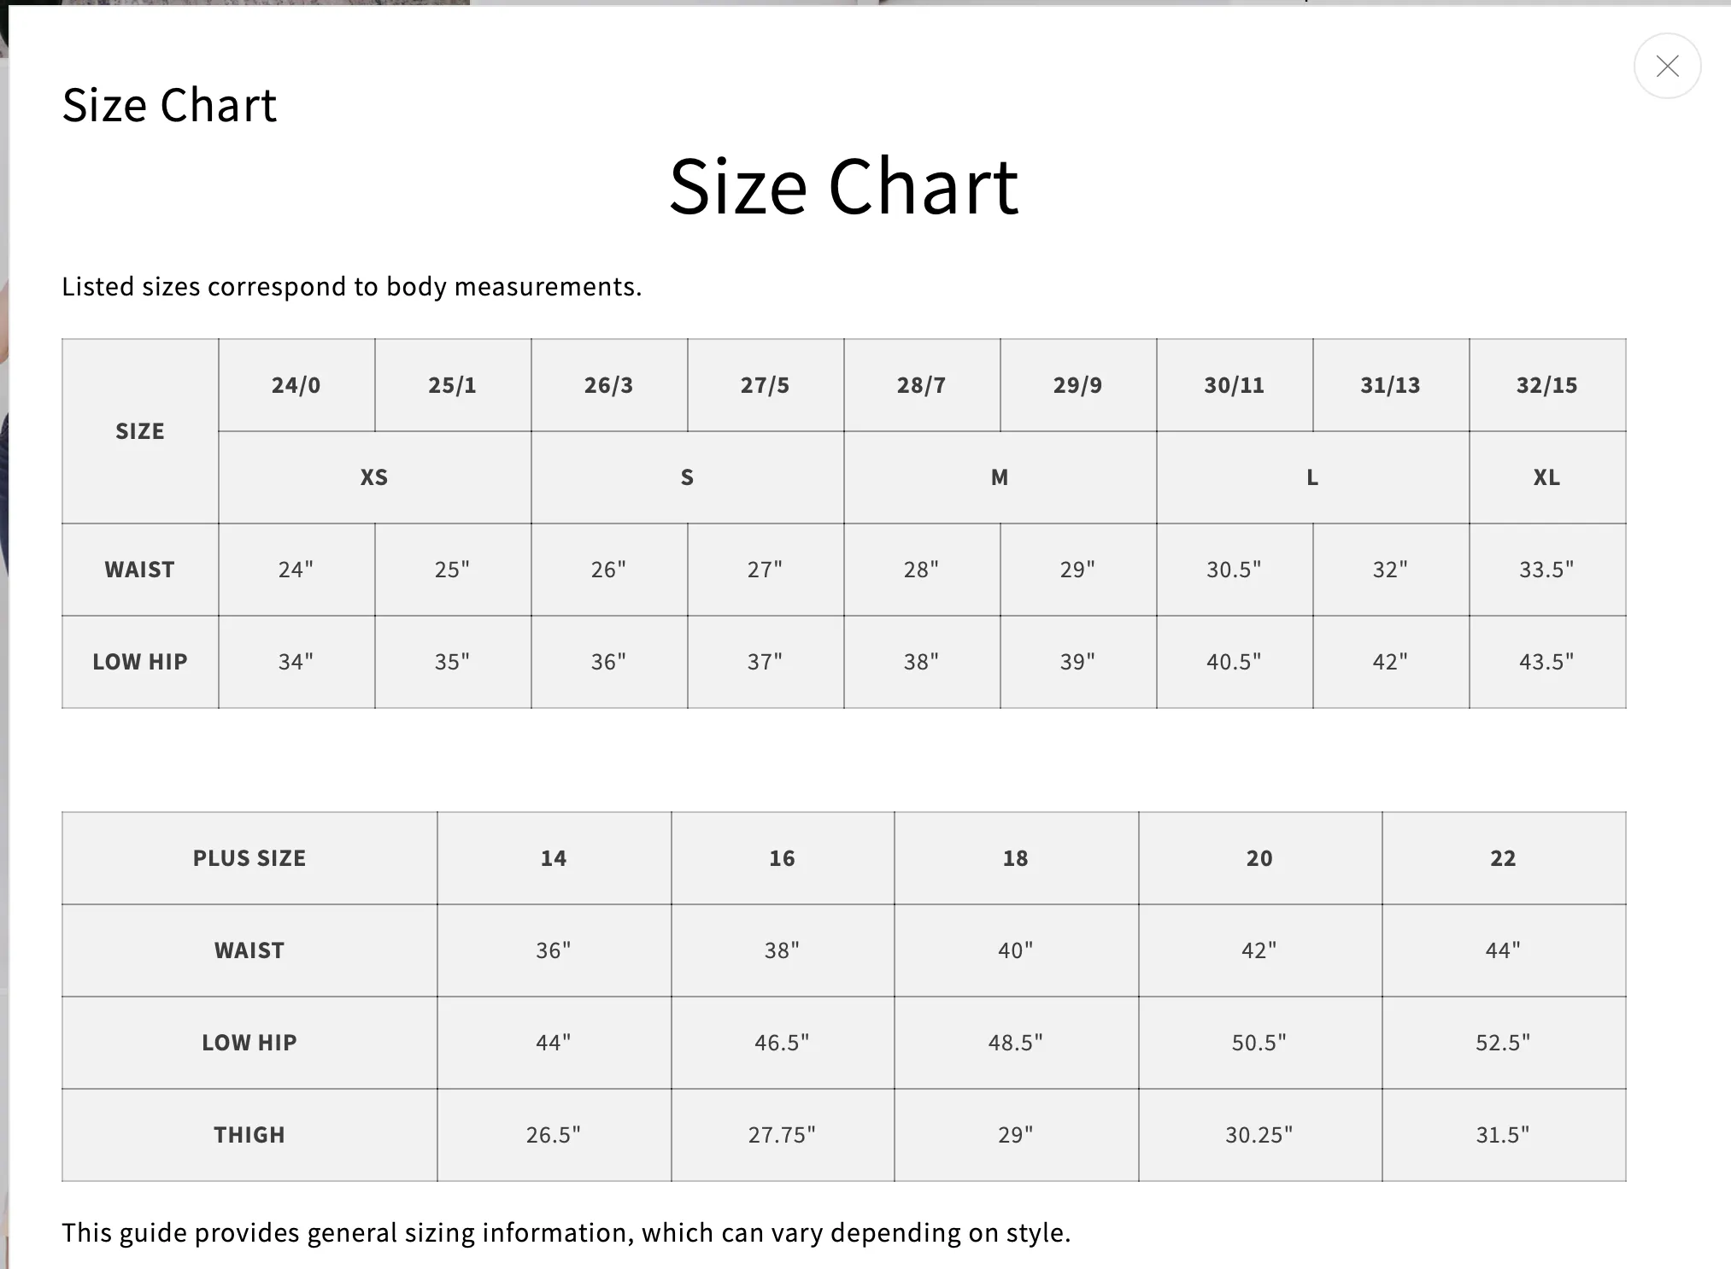Screen dimensions: 1731x1269
Task: Click the general sizing information disclaimer
Action: click(566, 1233)
